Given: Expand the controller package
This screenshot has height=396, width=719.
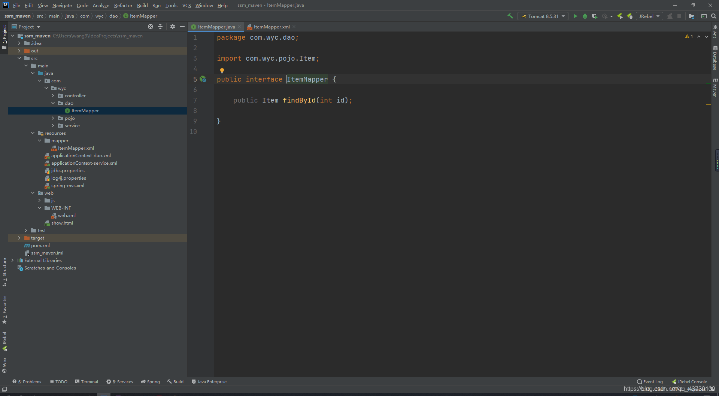Looking at the screenshot, I should (53, 96).
